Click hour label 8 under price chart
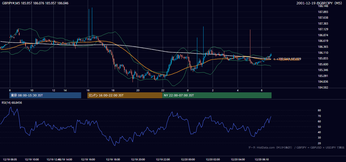346x162 pixels. click(10, 90)
